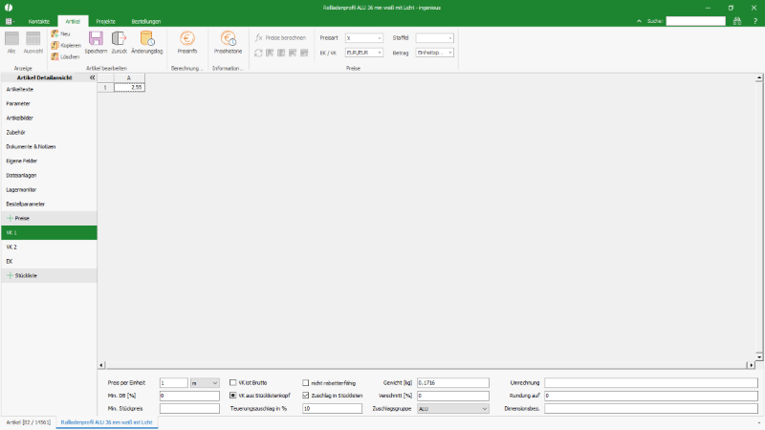
Task: Click the Min. DB [%] field
Action: [x=189, y=396]
